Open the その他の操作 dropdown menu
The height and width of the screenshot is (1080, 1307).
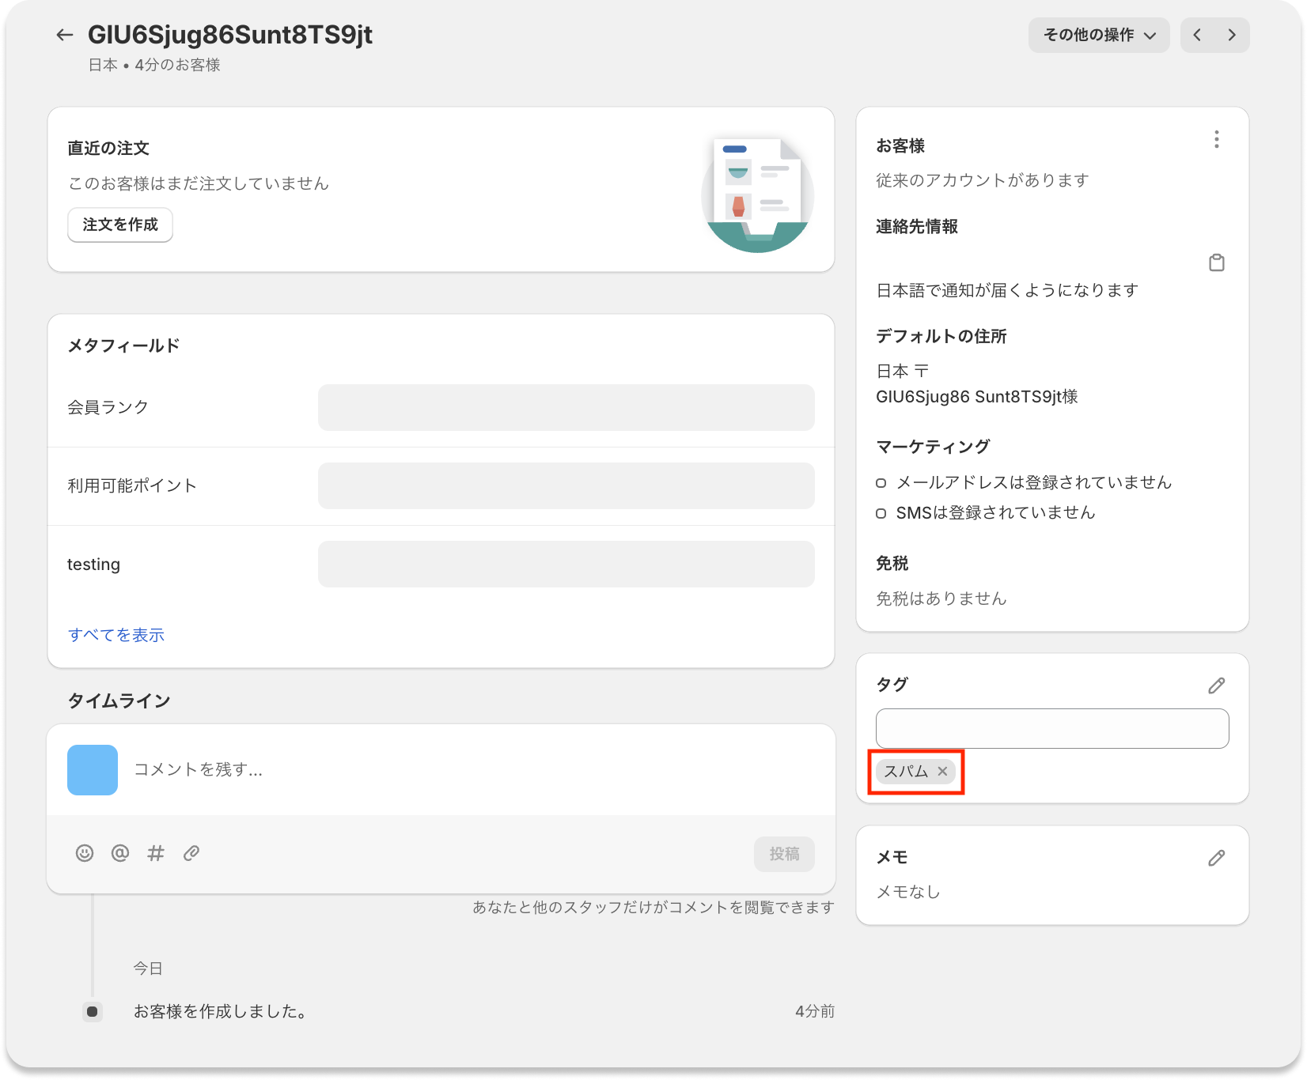1098,36
